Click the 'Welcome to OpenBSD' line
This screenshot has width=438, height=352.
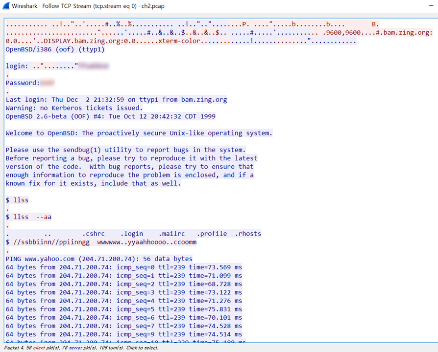(x=139, y=133)
